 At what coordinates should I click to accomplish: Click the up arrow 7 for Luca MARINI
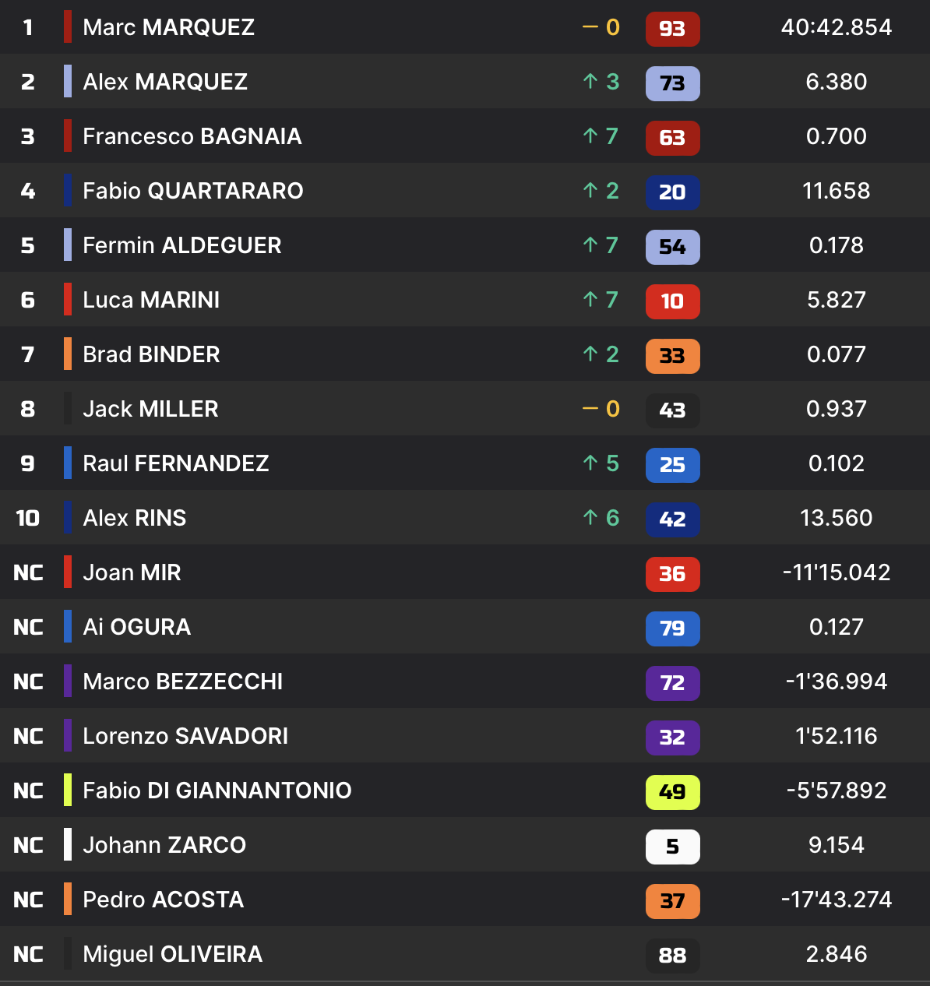[601, 300]
